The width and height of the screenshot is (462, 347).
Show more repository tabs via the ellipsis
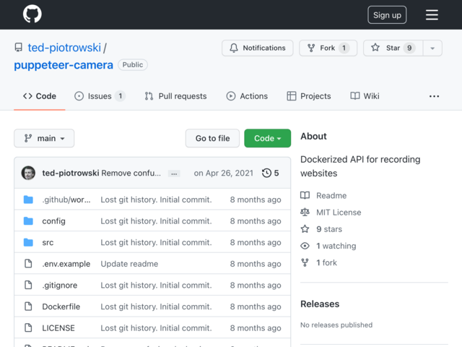pos(434,96)
